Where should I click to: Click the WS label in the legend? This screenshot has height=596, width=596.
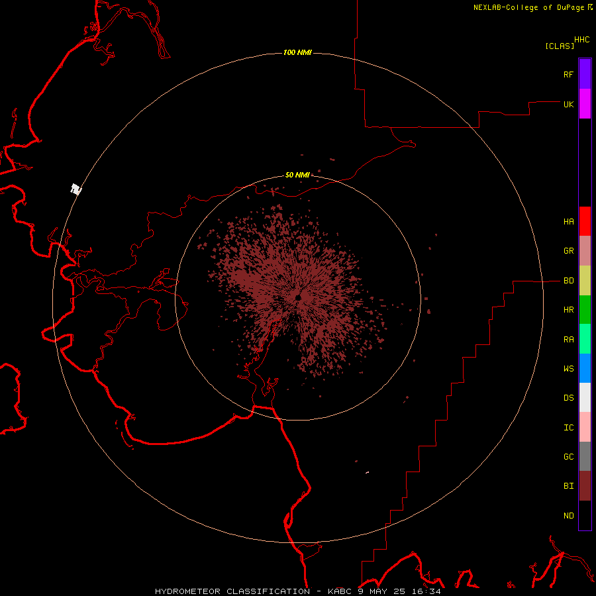(568, 369)
